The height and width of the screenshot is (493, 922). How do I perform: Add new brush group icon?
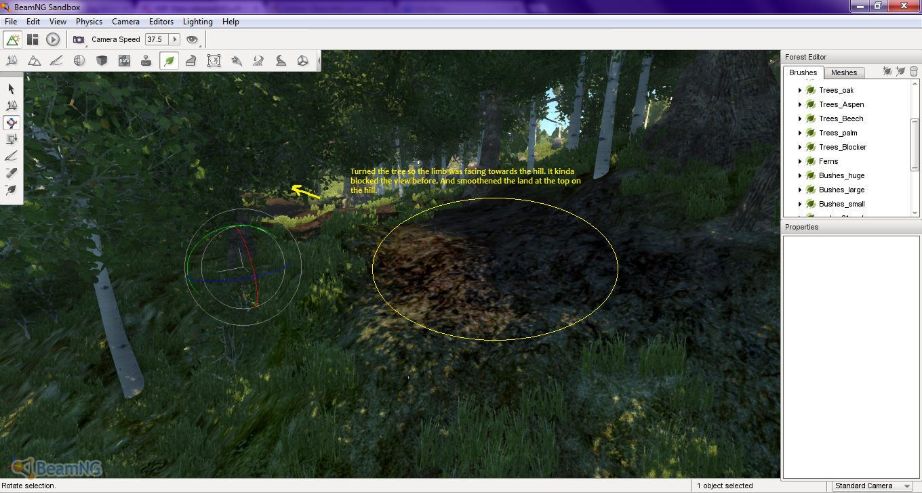887,71
